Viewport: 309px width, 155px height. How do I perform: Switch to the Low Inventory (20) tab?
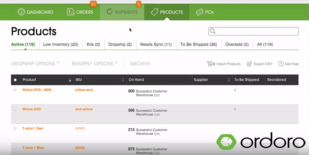[60, 44]
